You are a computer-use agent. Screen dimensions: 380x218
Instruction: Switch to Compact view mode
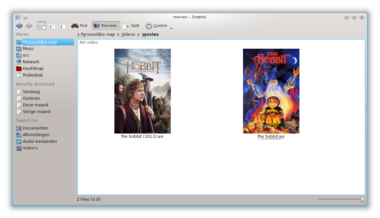coord(52,26)
